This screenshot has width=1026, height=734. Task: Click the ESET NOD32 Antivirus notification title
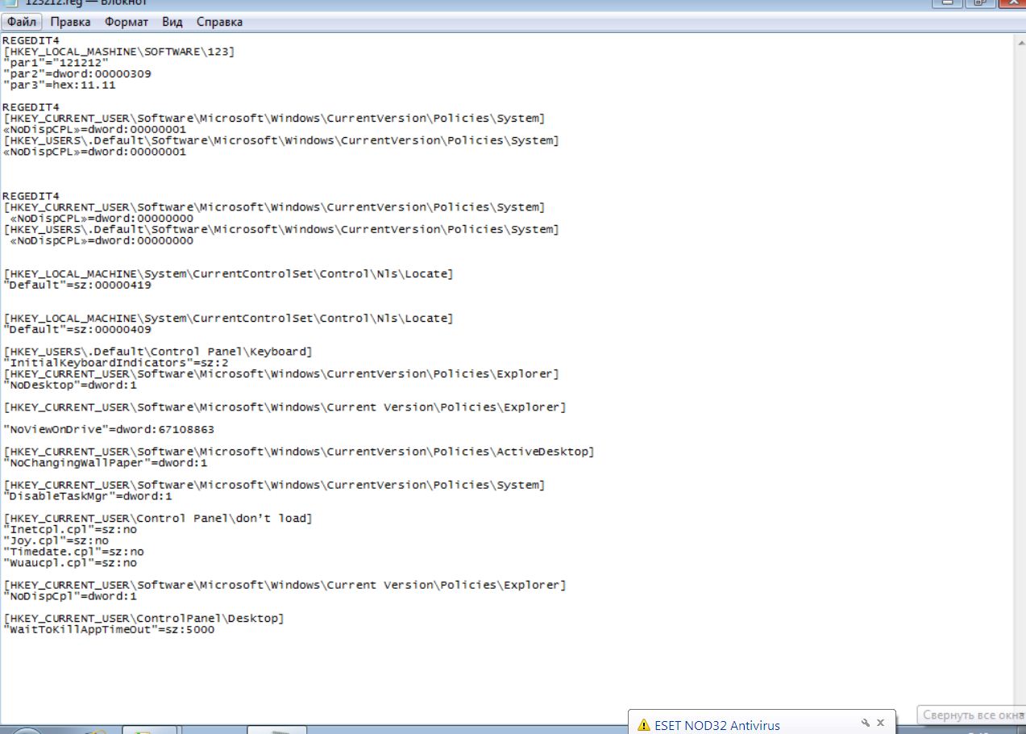[x=717, y=725]
